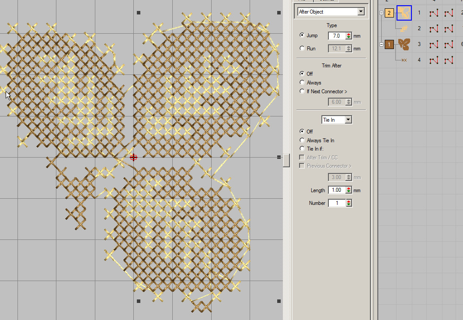
Task: Select the highlighted object 1 thumbnail
Action: [x=404, y=13]
